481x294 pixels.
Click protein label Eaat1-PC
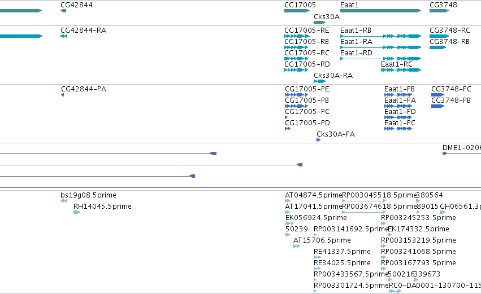coord(400,123)
